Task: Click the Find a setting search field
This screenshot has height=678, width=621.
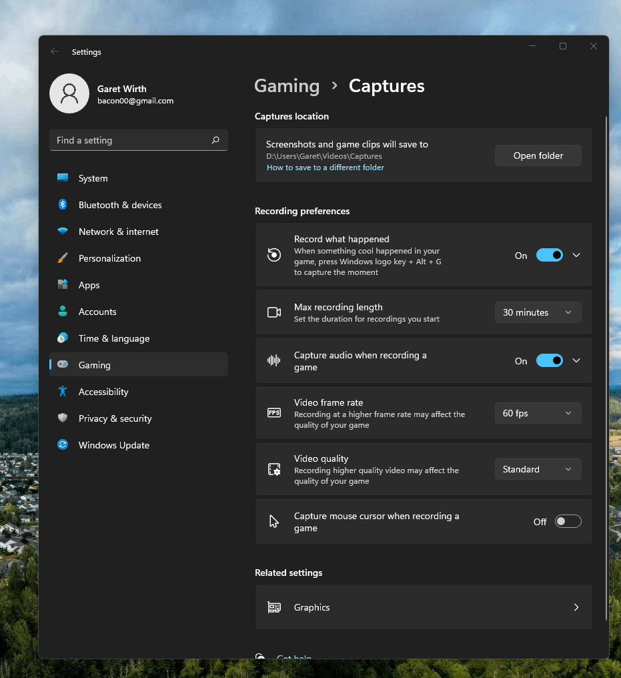Action: 130,140
